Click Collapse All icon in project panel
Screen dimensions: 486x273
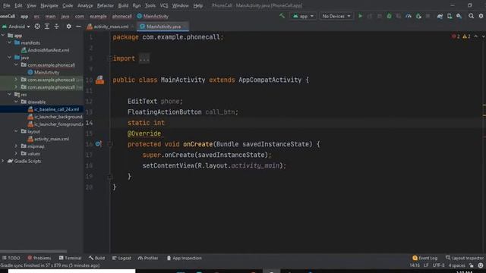(56, 27)
